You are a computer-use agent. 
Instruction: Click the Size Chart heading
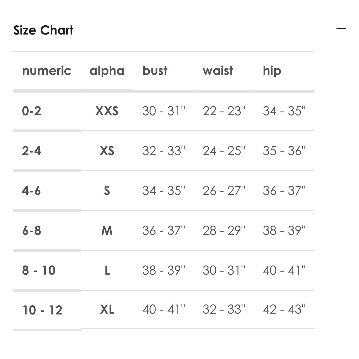43,30
